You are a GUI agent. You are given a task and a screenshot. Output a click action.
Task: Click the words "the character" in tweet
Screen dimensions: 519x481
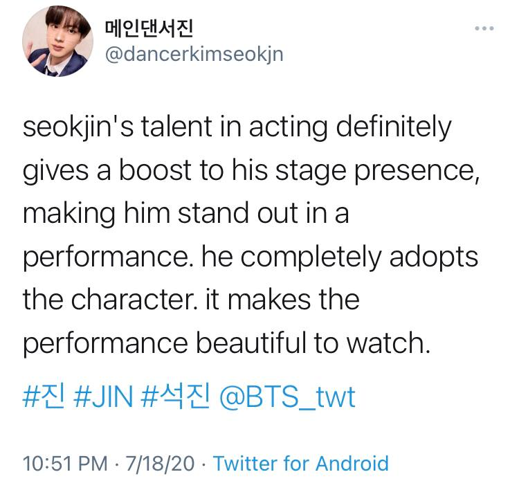[110, 300]
